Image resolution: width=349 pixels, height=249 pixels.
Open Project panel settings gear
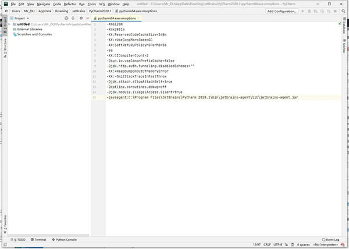point(81,18)
